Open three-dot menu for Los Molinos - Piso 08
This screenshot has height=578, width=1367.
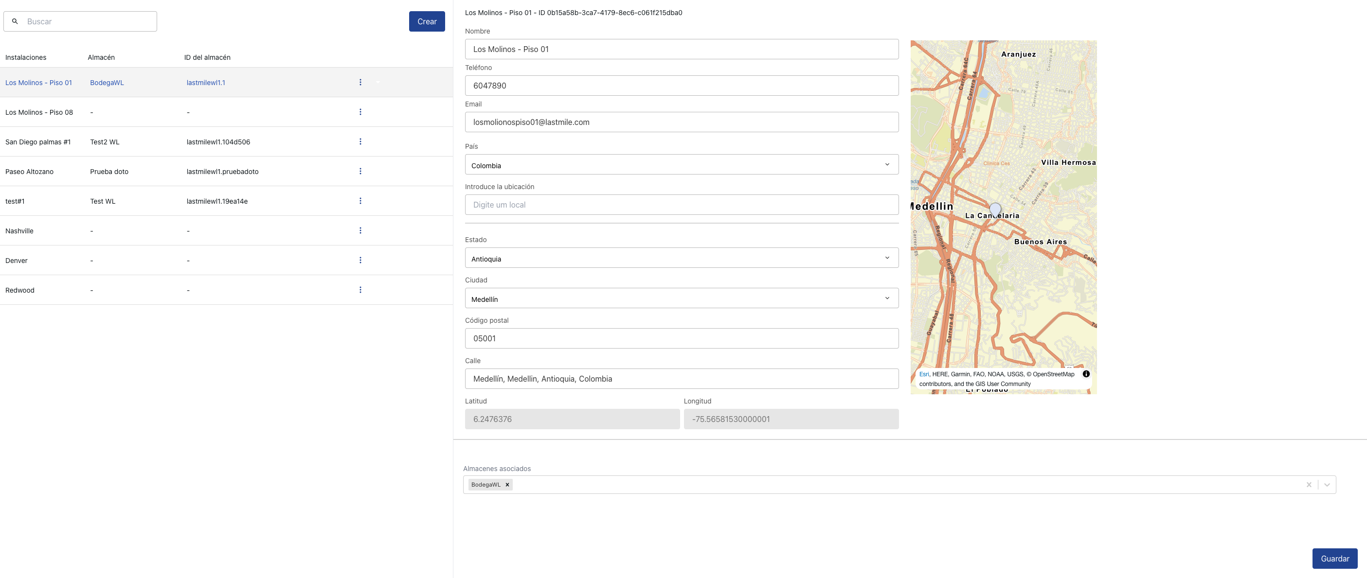360,112
